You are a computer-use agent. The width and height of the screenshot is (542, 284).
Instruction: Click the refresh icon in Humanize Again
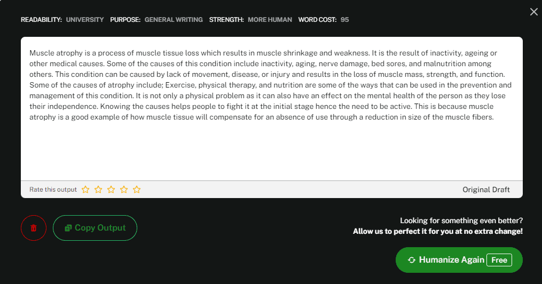(x=411, y=260)
